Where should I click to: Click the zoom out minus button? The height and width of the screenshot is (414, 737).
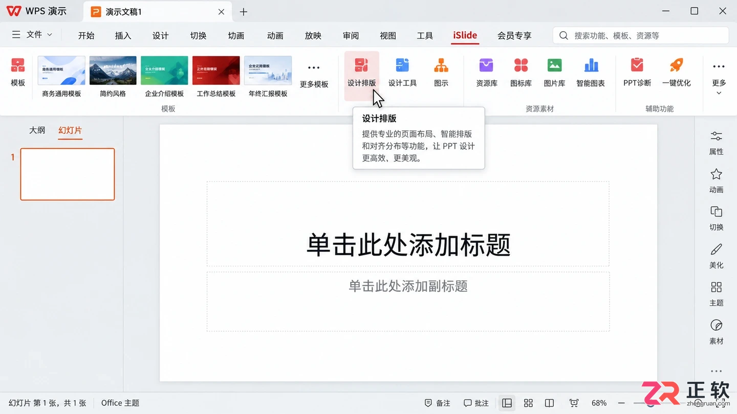[621, 403]
